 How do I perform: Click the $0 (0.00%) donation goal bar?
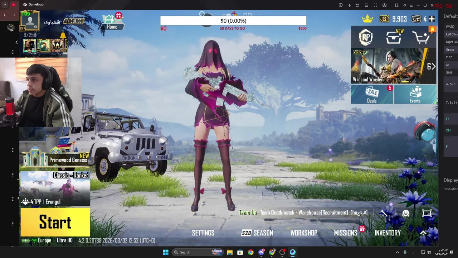pyautogui.click(x=233, y=21)
